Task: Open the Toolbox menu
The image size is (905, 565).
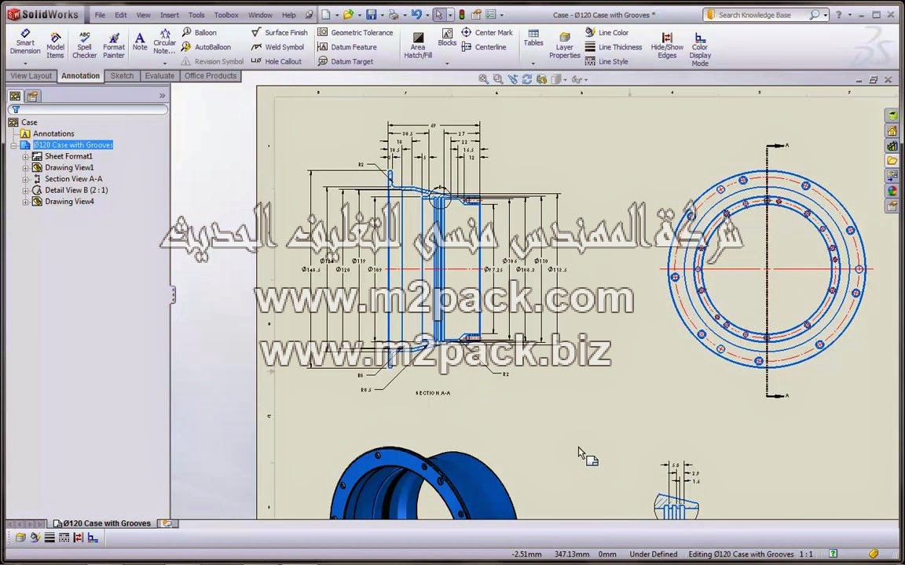Action: (226, 15)
